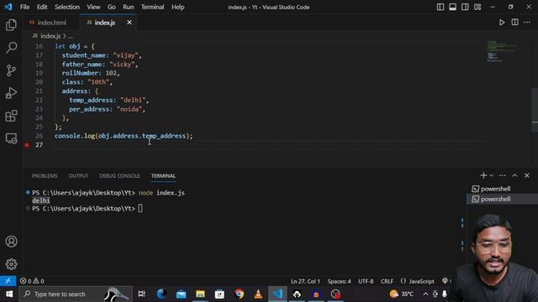Open Customize Layout icon in title bar

(x=477, y=7)
